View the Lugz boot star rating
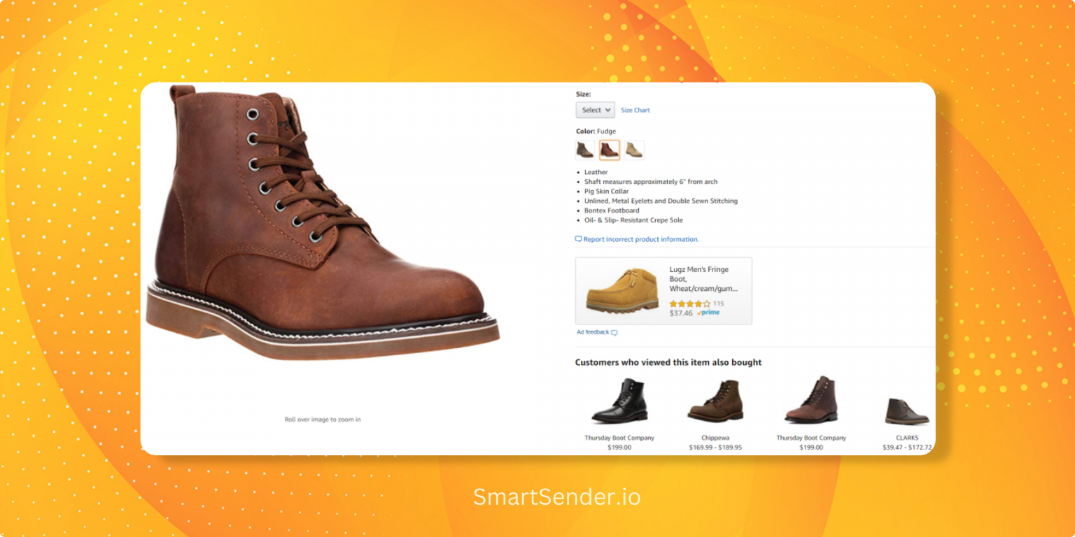This screenshot has height=537, width=1075. tap(689, 303)
